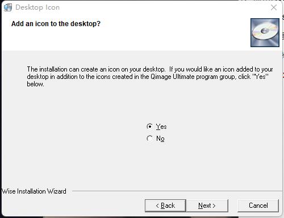Continue installation with the Next button

click(x=207, y=206)
